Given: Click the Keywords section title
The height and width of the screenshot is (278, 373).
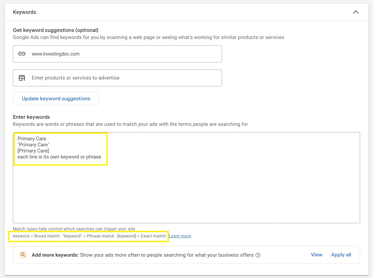Looking at the screenshot, I should tap(24, 12).
